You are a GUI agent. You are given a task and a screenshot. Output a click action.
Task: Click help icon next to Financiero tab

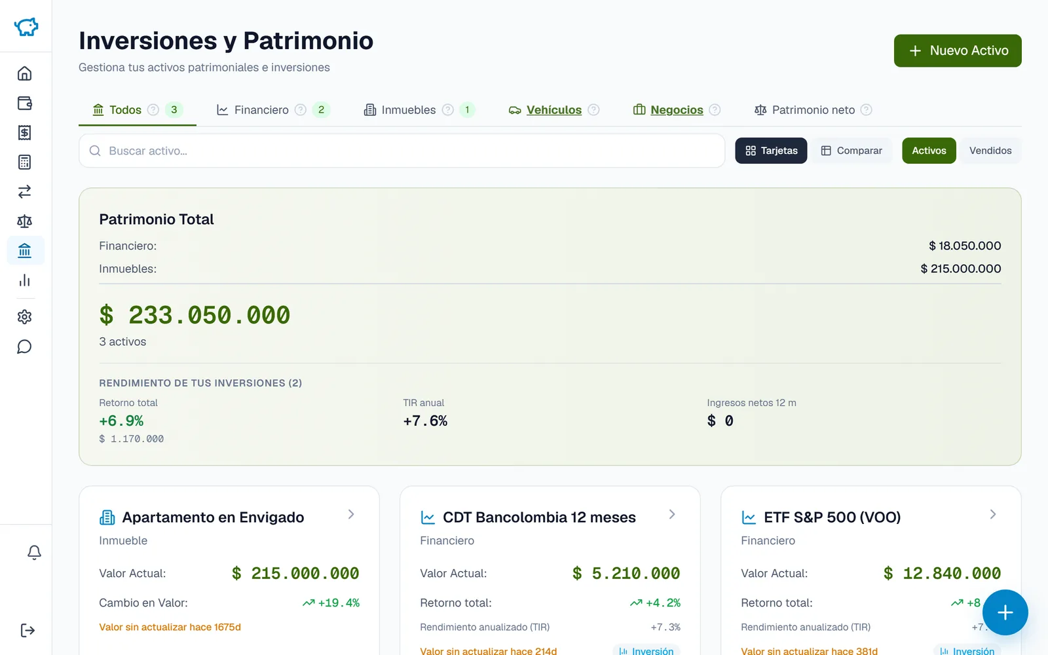pyautogui.click(x=301, y=110)
